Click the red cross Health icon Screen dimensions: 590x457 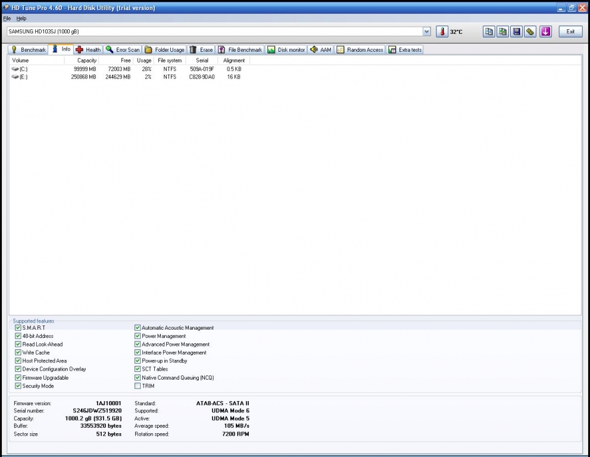click(x=79, y=49)
